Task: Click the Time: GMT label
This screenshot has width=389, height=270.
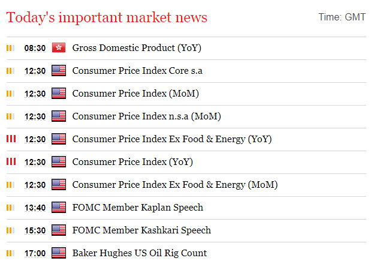Action: (x=342, y=17)
